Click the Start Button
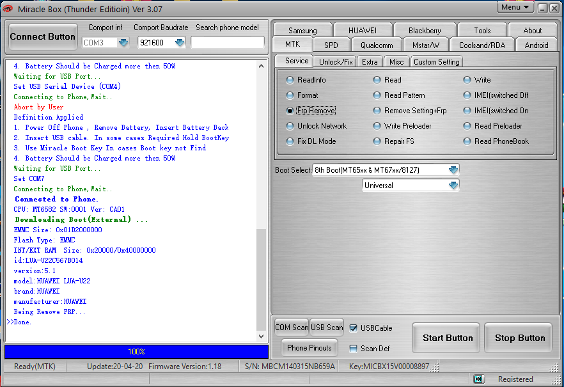This screenshot has width=564, height=387. (x=448, y=338)
